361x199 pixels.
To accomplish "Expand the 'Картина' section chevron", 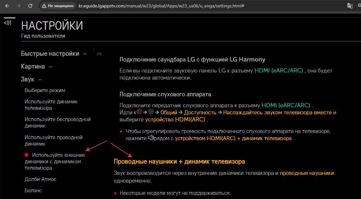I will 50,67.
